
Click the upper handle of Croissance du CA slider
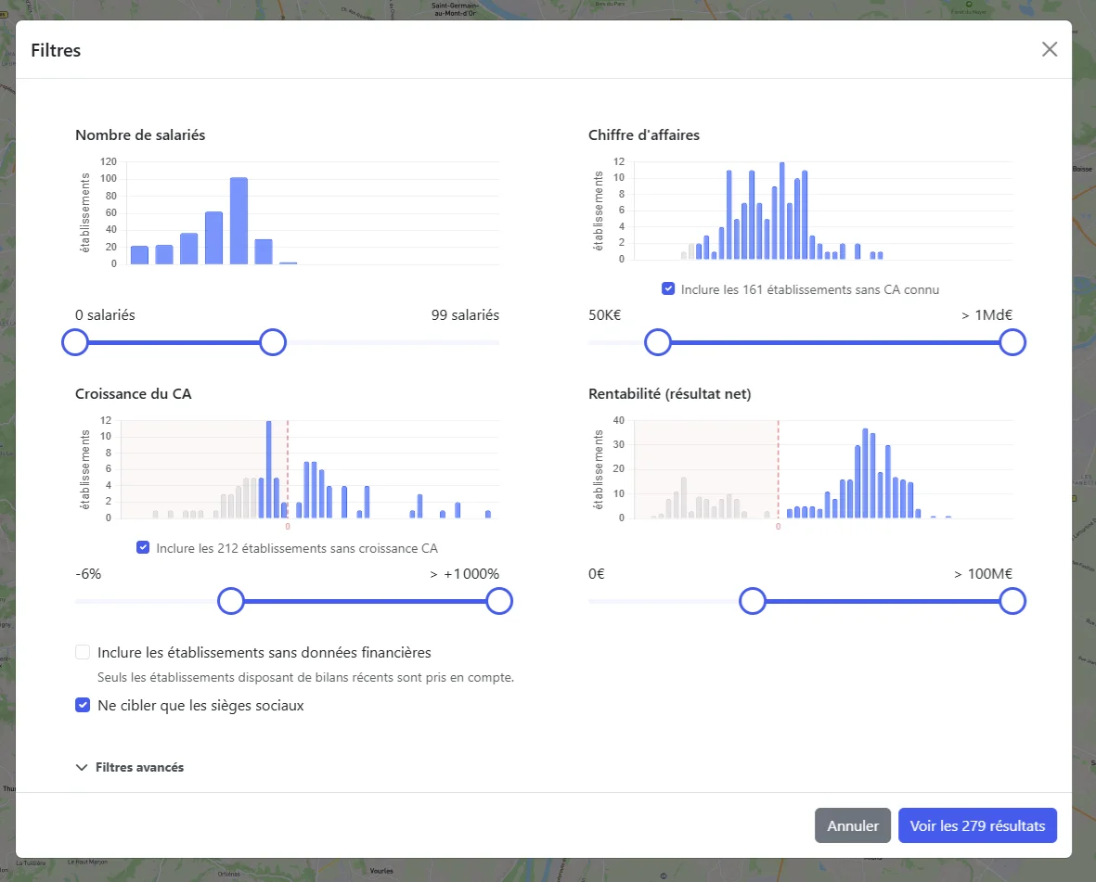coord(499,602)
